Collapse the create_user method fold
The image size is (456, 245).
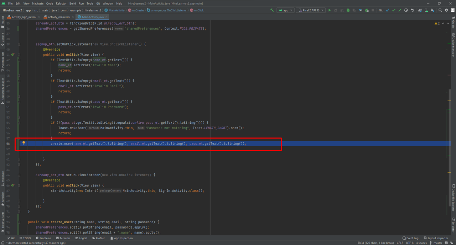click(x=19, y=222)
